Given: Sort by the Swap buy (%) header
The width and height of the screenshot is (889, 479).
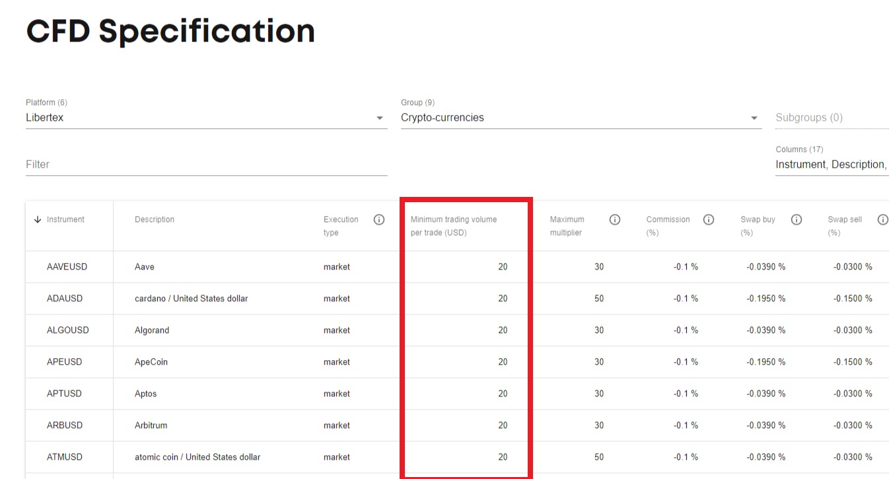Looking at the screenshot, I should [x=758, y=226].
